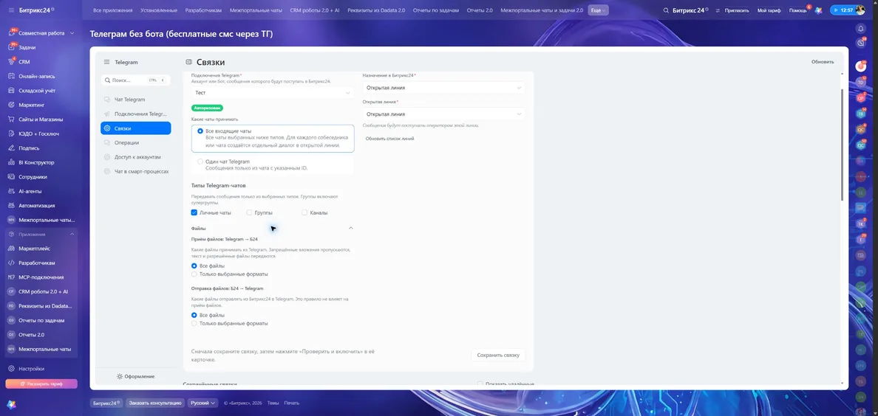This screenshot has width=878, height=416.
Task: Select Все файлы under Приём файлов
Action: point(194,266)
